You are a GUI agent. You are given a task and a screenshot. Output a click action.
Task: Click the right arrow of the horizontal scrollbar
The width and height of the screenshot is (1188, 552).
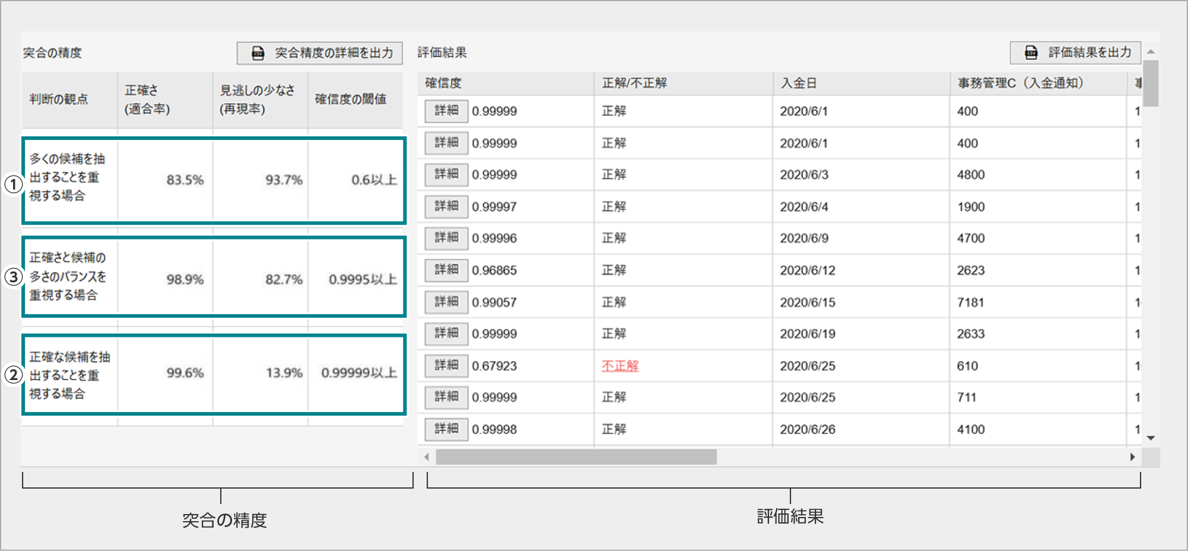pos(1132,457)
